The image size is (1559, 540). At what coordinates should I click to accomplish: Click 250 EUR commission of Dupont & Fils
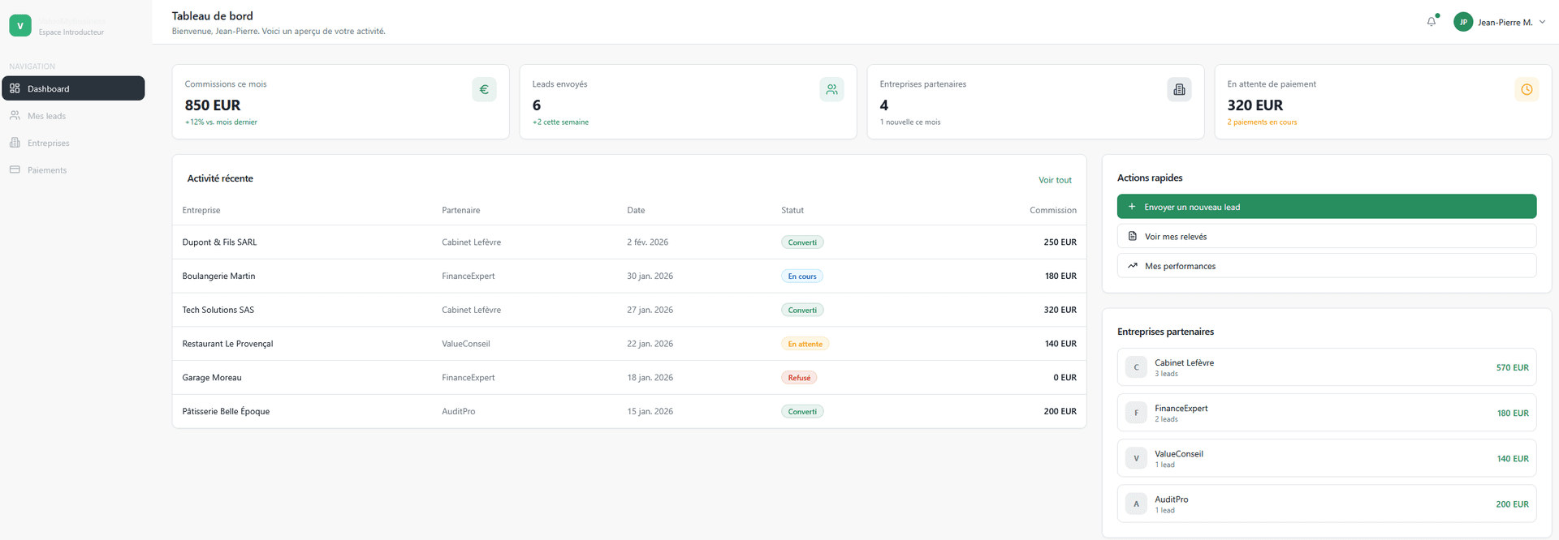pos(1060,242)
